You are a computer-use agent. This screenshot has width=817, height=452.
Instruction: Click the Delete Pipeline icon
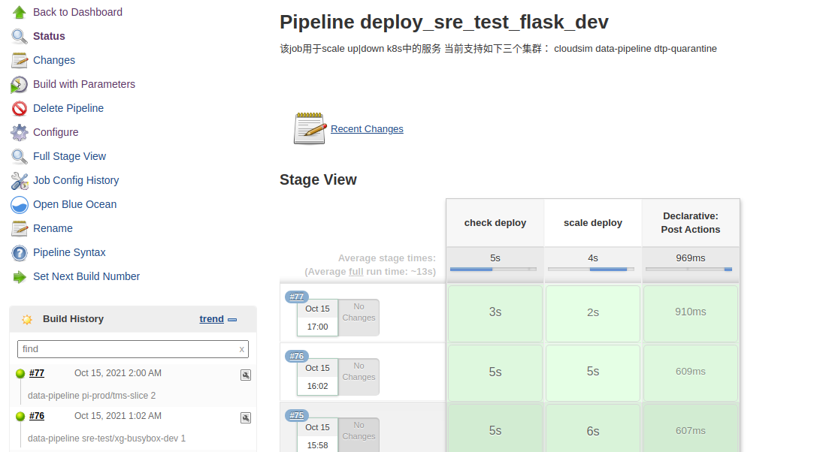pos(20,108)
